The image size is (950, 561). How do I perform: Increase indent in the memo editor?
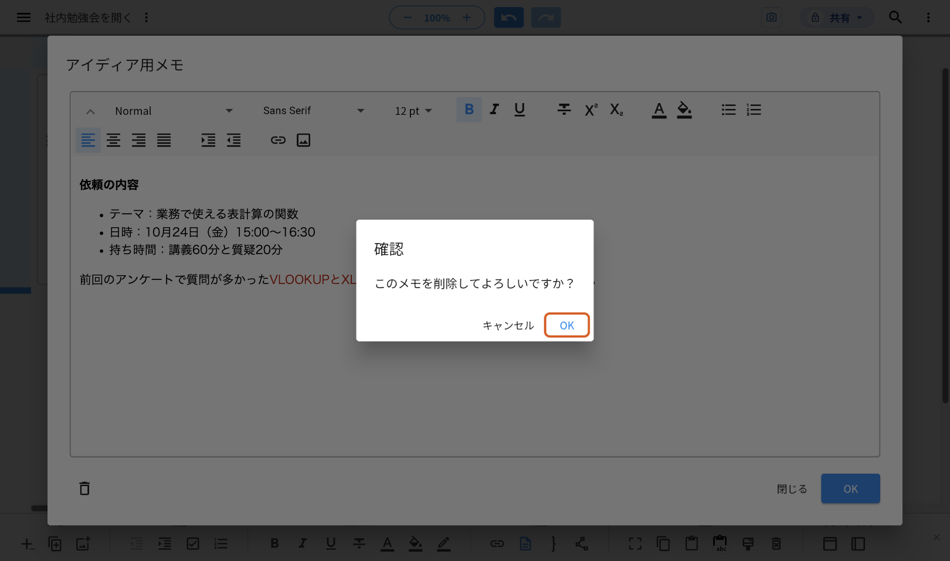208,140
